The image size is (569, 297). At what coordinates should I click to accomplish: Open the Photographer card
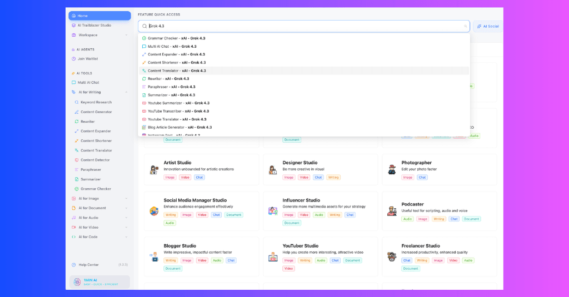pos(440,170)
